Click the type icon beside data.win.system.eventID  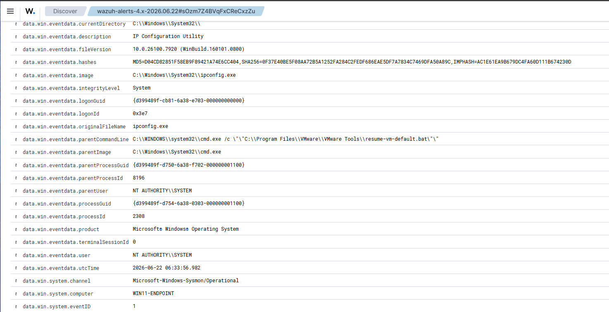point(16,307)
